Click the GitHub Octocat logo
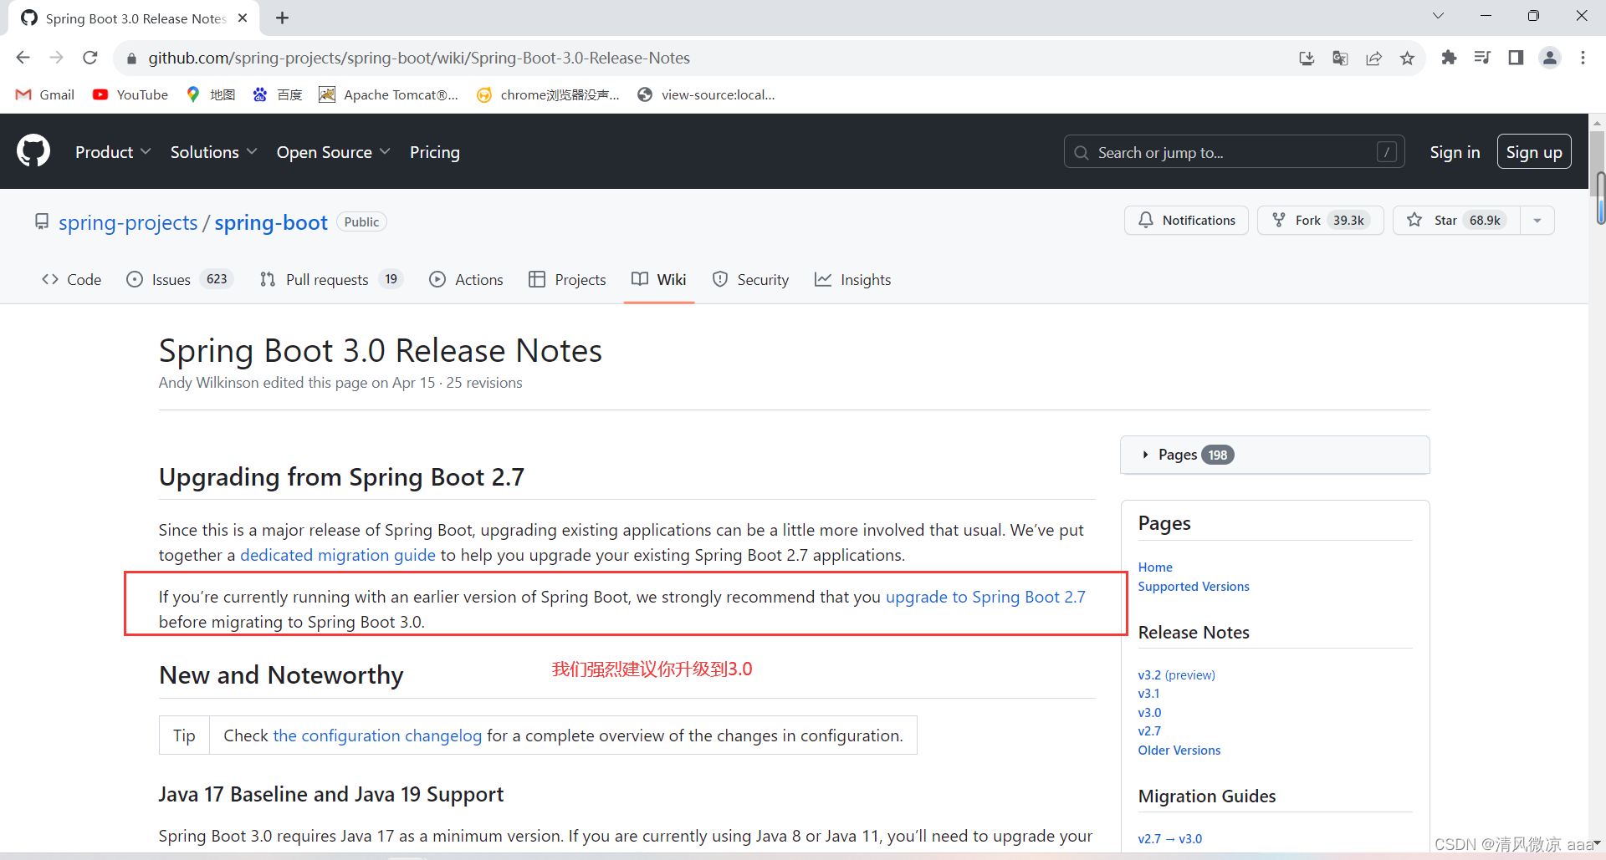This screenshot has height=860, width=1606. 33,151
